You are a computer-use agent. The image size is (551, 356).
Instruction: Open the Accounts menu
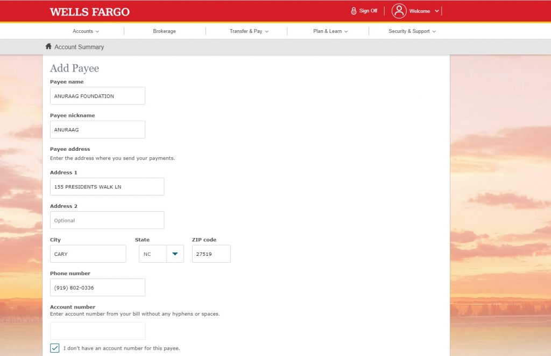point(86,31)
